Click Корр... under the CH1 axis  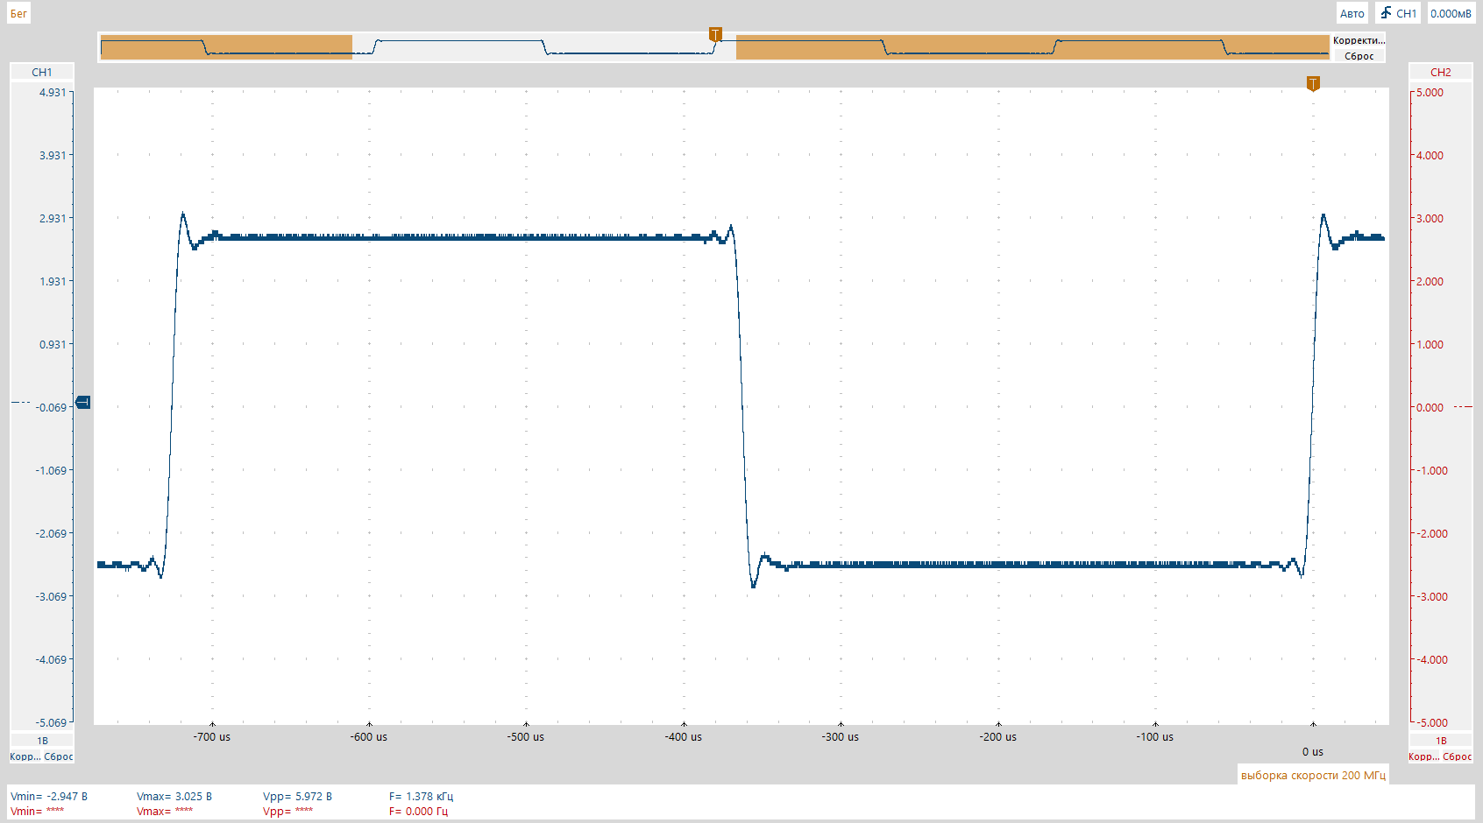(25, 756)
